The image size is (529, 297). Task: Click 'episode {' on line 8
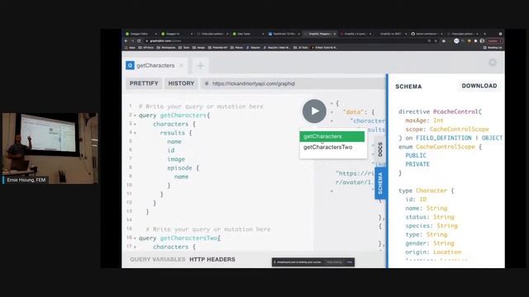click(x=183, y=167)
